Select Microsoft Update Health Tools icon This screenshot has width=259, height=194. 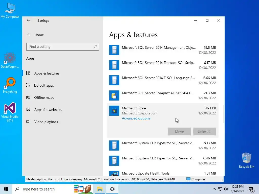click(x=114, y=173)
